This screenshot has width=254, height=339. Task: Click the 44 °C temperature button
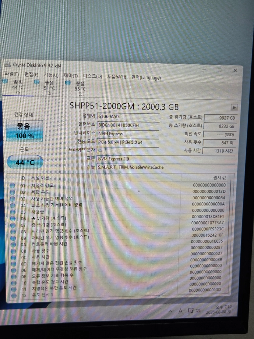click(25, 162)
